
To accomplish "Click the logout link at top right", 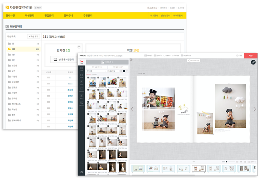I will click(181, 8).
